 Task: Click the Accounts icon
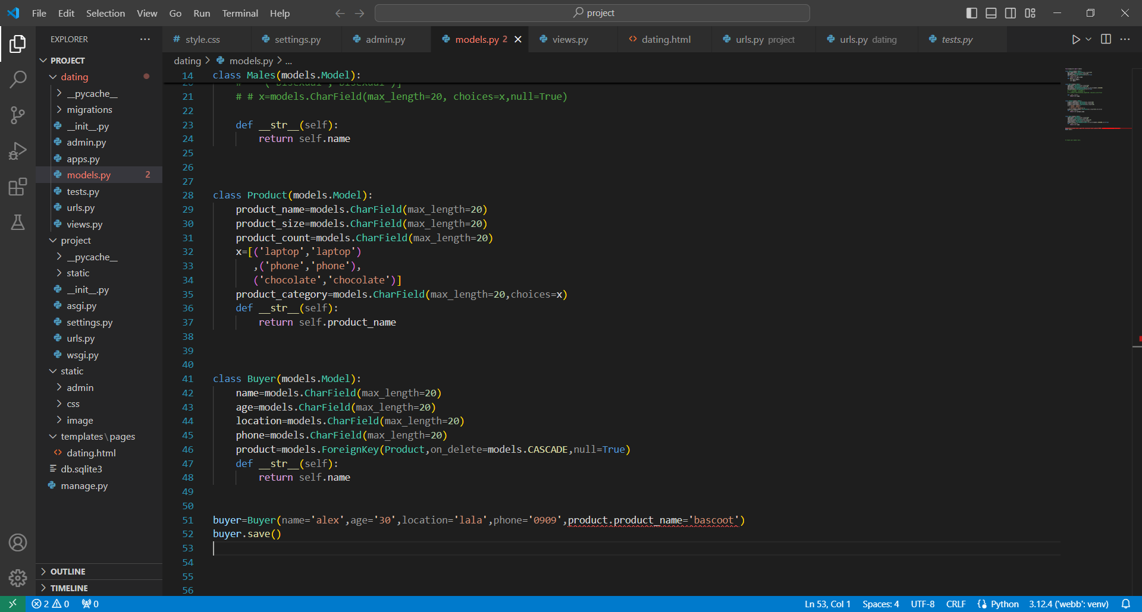(18, 542)
